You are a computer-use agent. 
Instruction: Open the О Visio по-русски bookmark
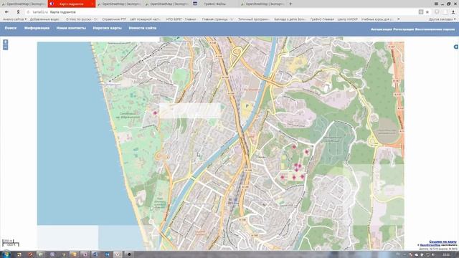coord(81,19)
